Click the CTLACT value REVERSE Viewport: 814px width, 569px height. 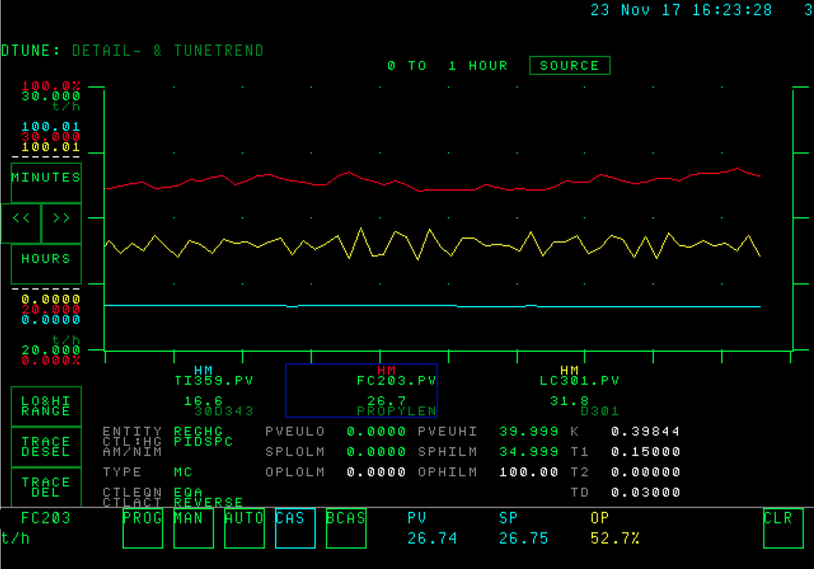click(x=209, y=502)
